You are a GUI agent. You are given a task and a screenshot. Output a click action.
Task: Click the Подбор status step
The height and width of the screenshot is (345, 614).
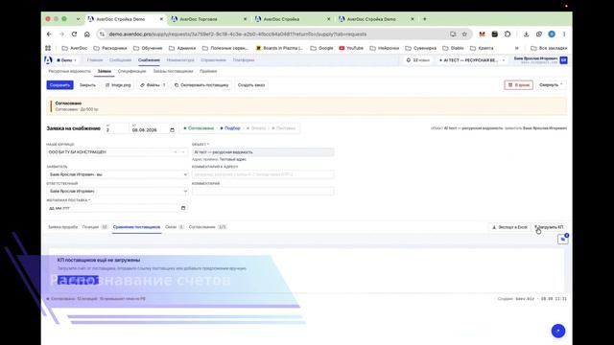click(x=230, y=128)
